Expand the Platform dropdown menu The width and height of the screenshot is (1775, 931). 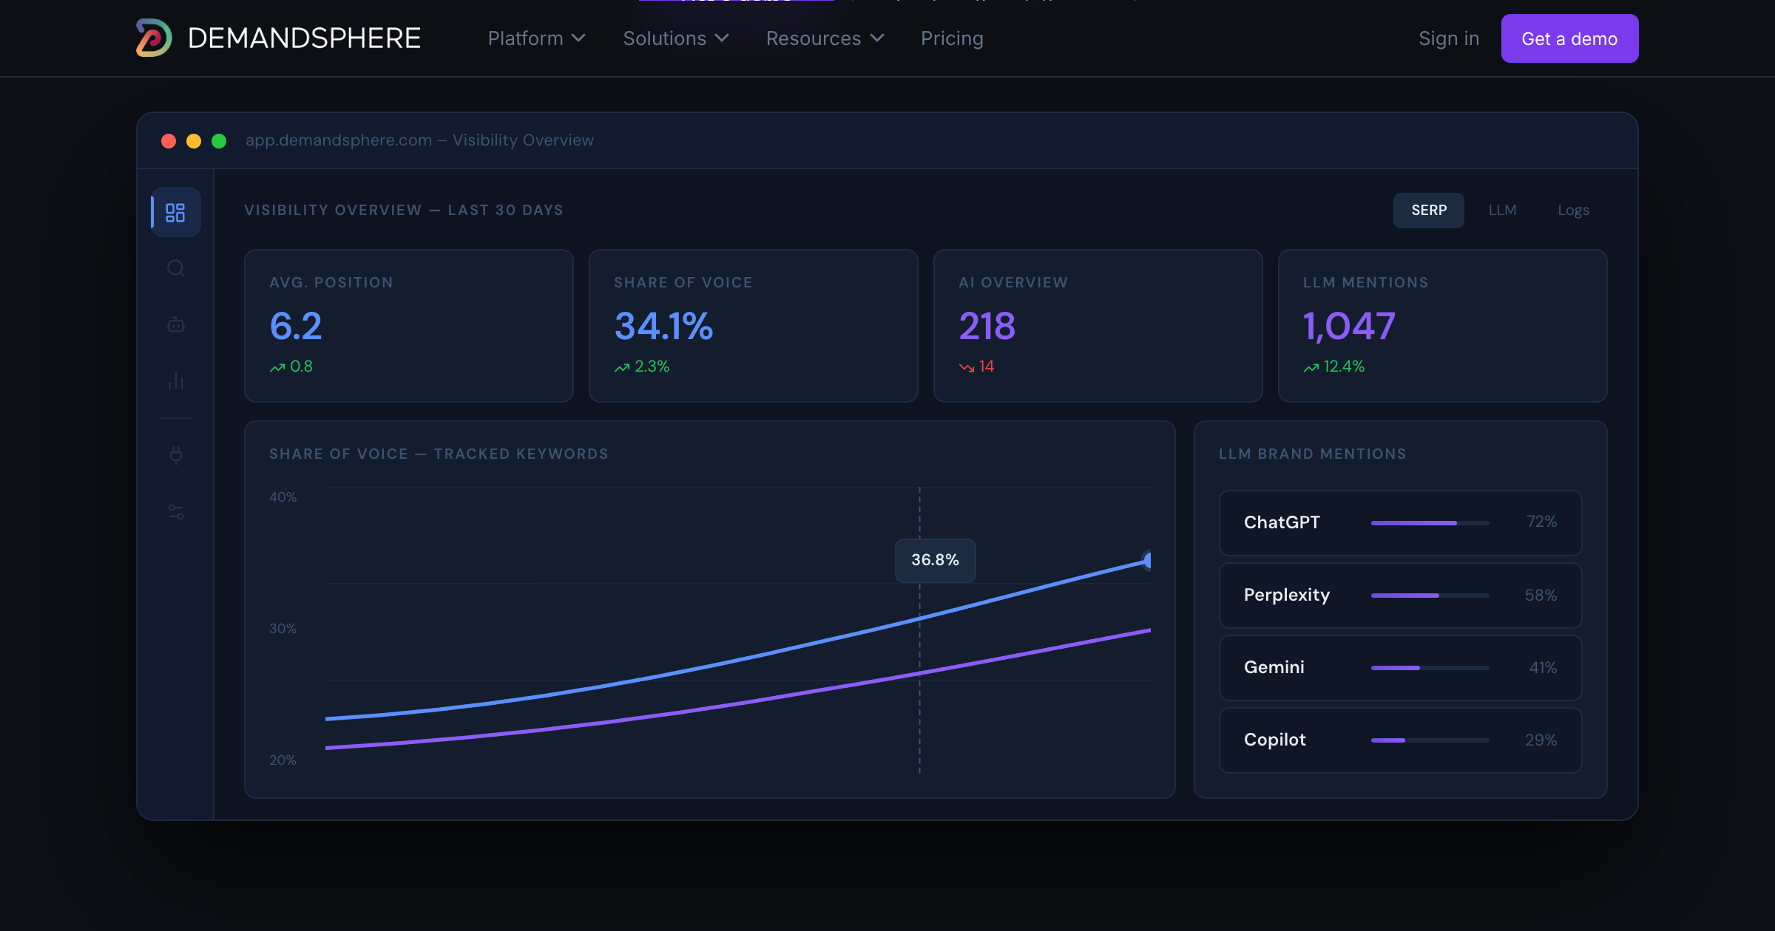pos(536,38)
